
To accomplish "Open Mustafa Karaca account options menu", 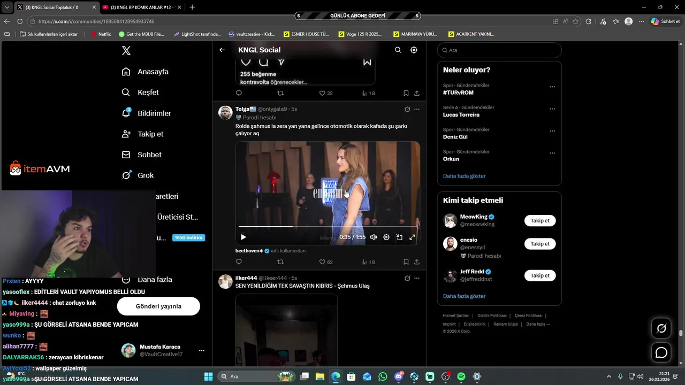I will coord(202,351).
